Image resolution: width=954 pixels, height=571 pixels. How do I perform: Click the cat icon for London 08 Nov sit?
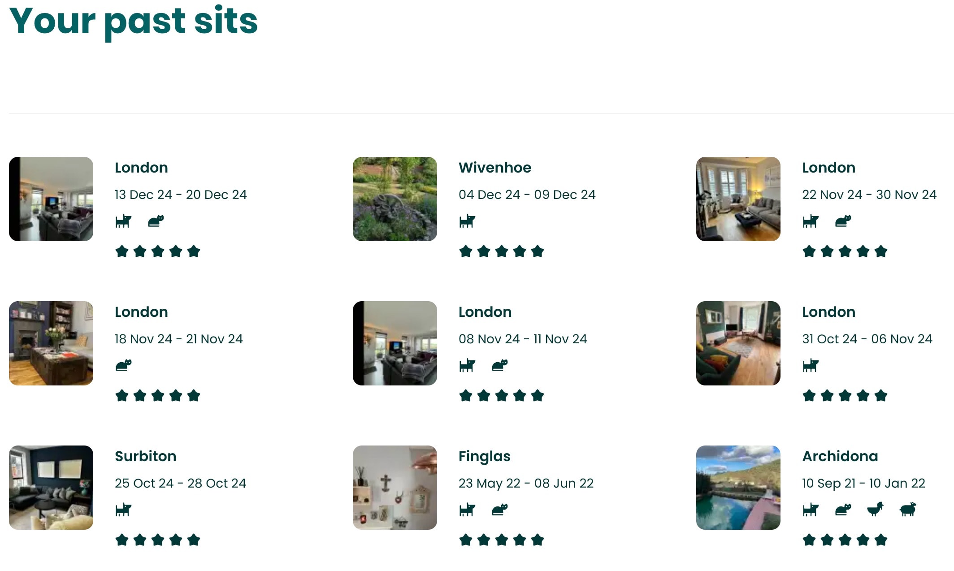point(500,366)
